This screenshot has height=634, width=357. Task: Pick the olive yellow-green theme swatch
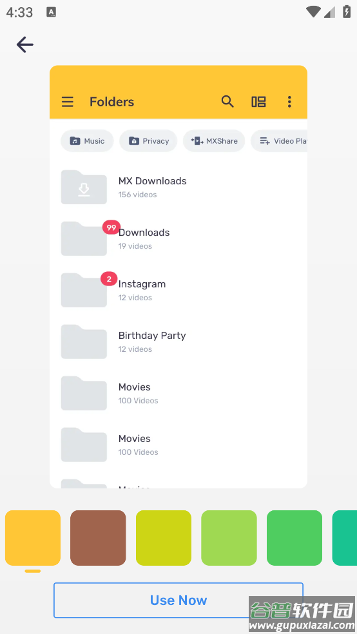click(x=164, y=538)
